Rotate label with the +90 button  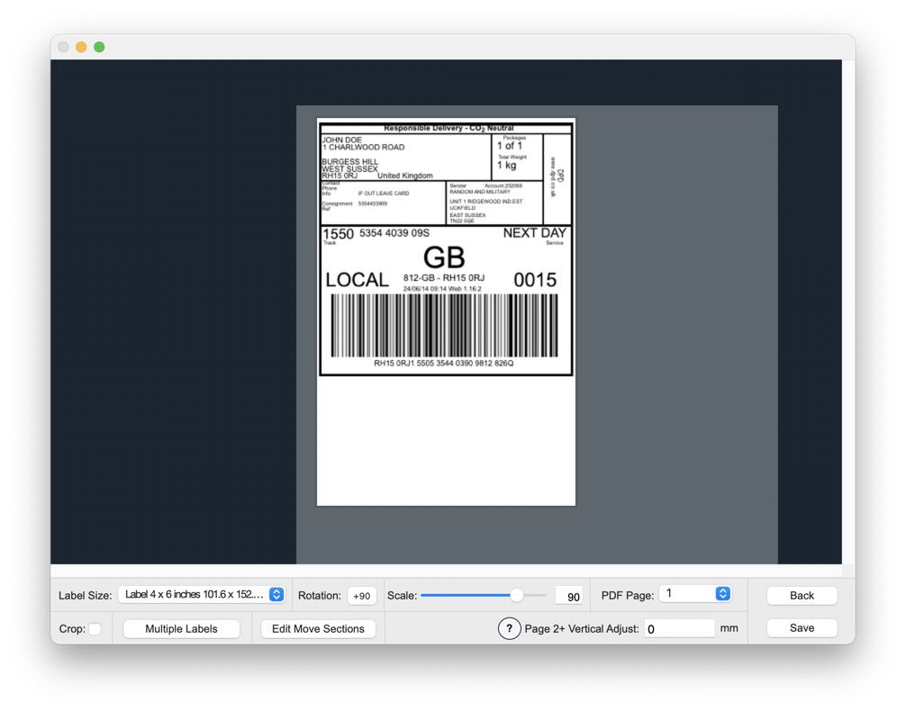pyautogui.click(x=362, y=596)
